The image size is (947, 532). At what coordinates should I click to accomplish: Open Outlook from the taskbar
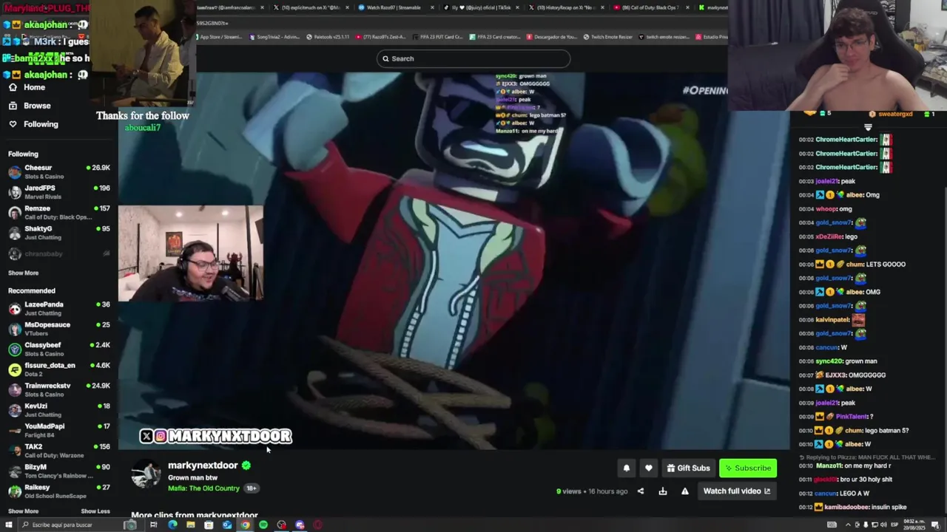tap(226, 525)
